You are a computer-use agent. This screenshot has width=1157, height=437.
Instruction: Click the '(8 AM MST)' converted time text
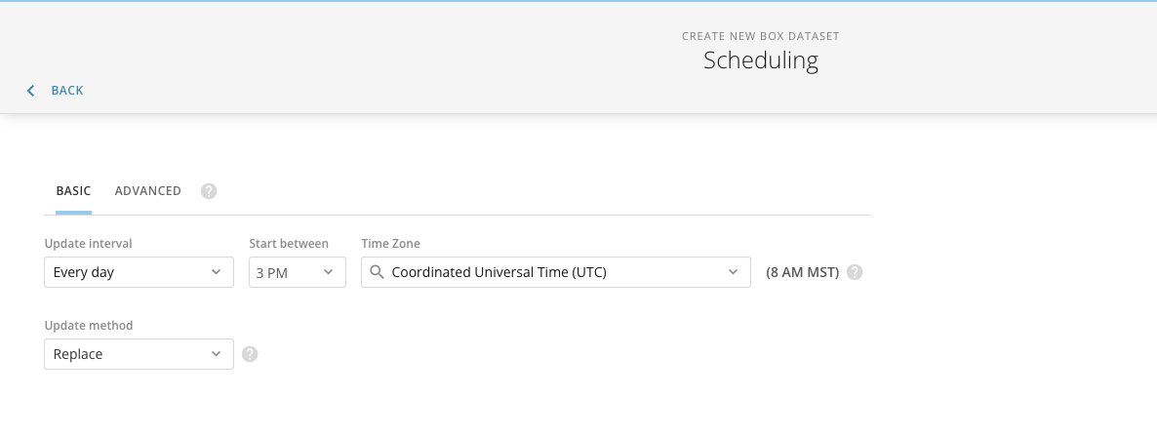tap(802, 272)
